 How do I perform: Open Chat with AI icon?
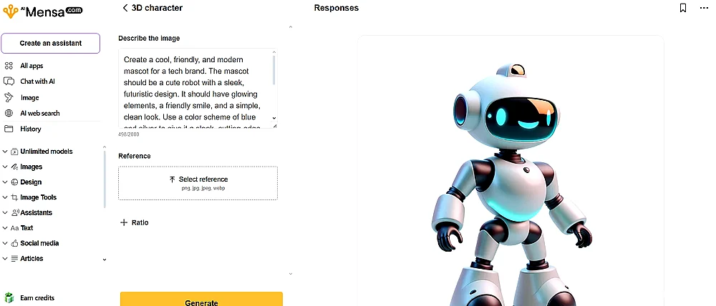tap(9, 82)
